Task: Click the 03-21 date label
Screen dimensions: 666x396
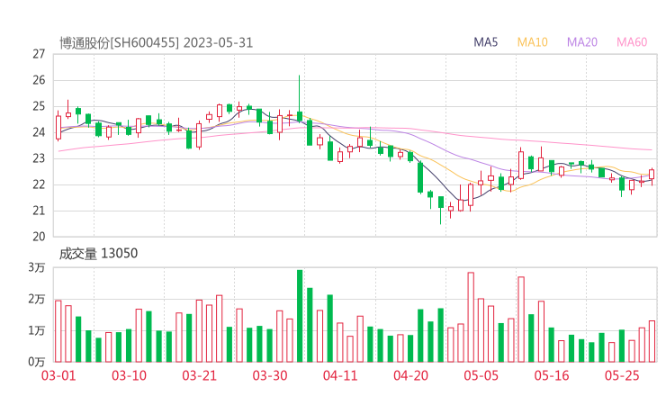Action: coord(199,375)
